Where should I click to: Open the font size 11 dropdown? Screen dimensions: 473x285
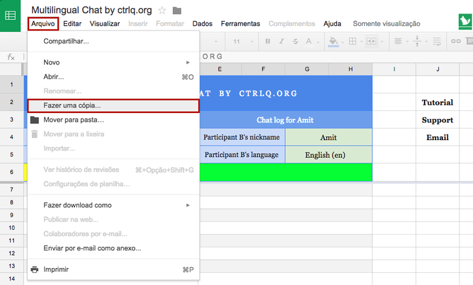(x=243, y=41)
